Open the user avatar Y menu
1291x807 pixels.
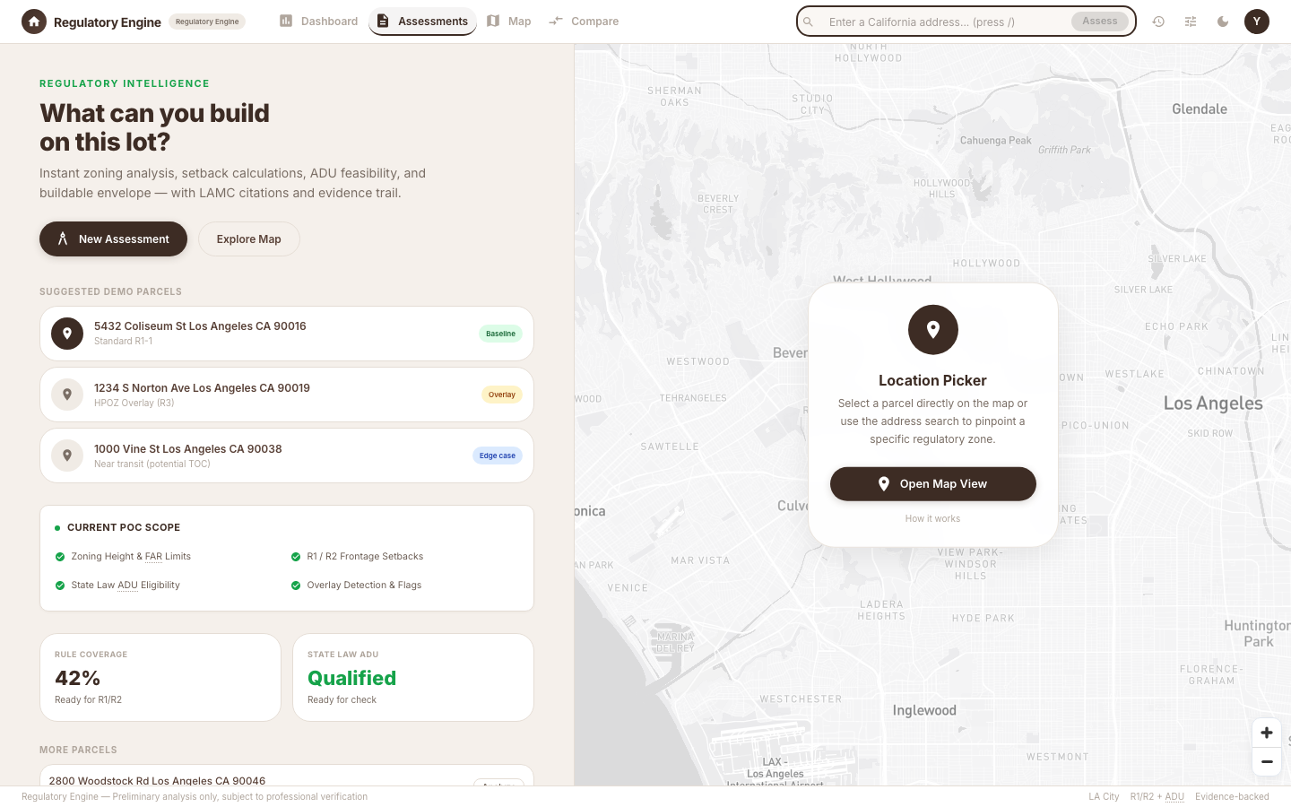pos(1257,22)
